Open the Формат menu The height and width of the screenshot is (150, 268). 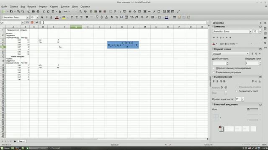[x=43, y=7]
